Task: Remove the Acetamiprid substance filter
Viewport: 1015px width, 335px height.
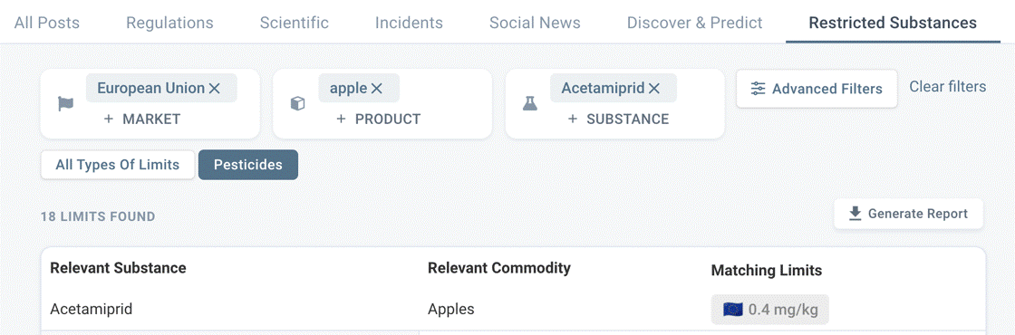Action: (x=653, y=89)
